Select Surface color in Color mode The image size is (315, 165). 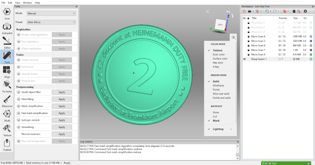click(220, 59)
